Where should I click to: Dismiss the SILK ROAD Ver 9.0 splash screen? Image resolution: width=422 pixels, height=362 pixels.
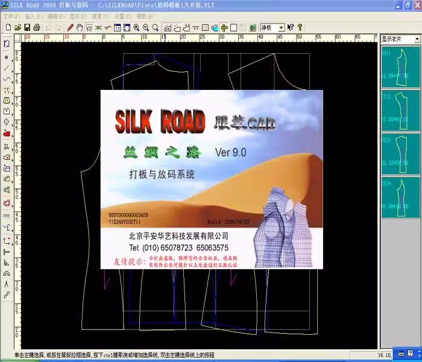click(x=212, y=179)
